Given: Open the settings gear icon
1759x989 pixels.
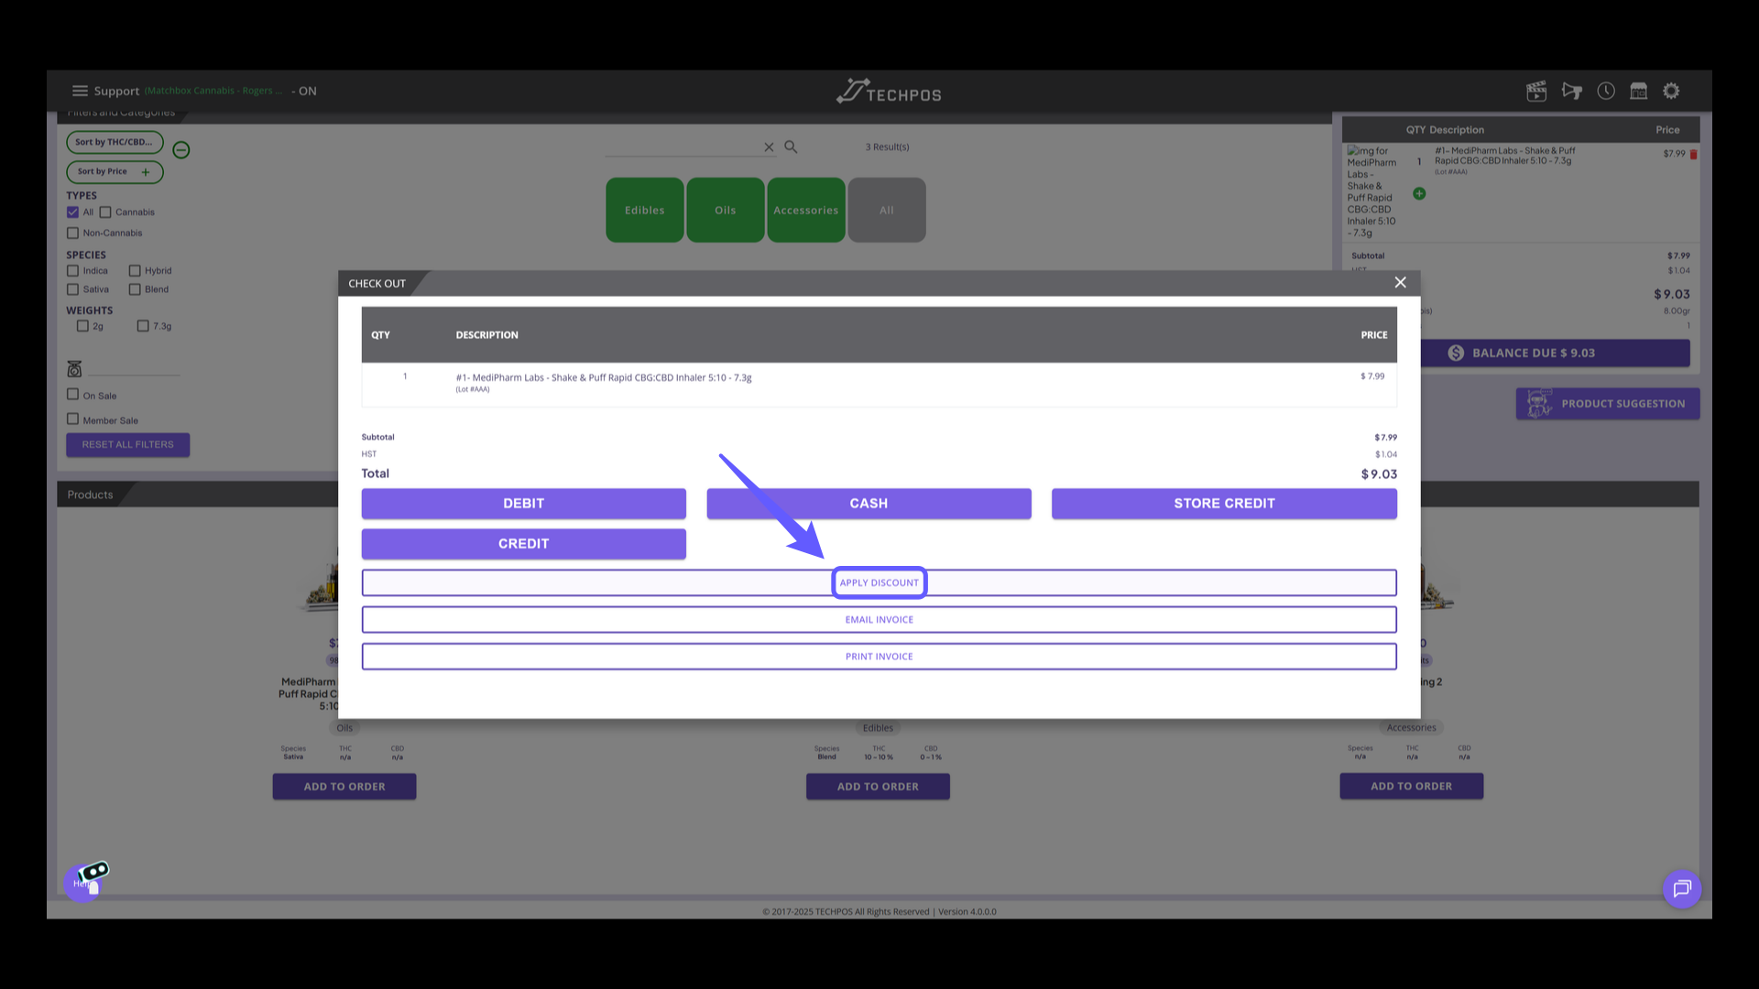Looking at the screenshot, I should 1672,91.
